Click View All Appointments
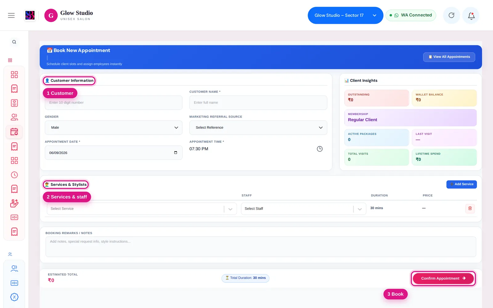This screenshot has height=308, width=493. [x=449, y=57]
